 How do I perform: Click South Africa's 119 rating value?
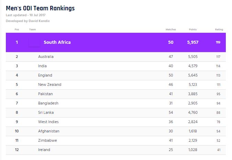click(218, 42)
